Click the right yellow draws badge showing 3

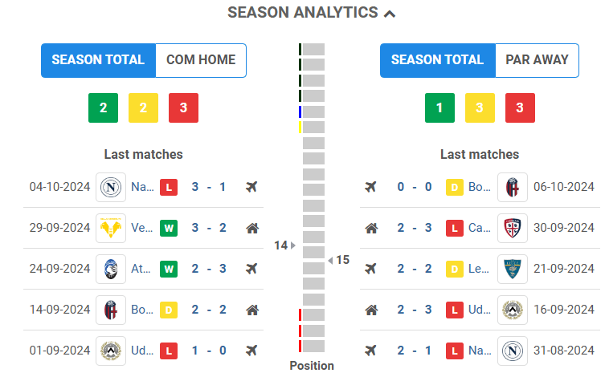tap(480, 108)
